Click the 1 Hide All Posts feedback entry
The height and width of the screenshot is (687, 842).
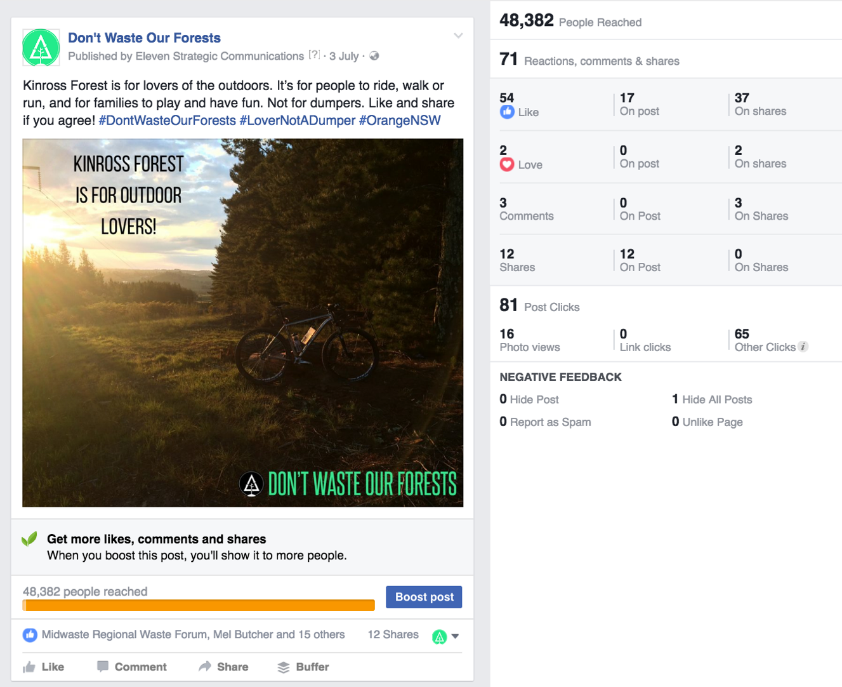coord(712,399)
